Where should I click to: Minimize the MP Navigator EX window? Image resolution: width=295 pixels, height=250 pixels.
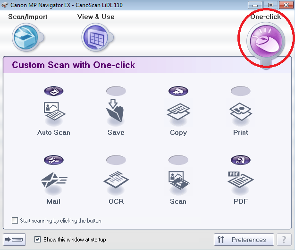(255, 5)
